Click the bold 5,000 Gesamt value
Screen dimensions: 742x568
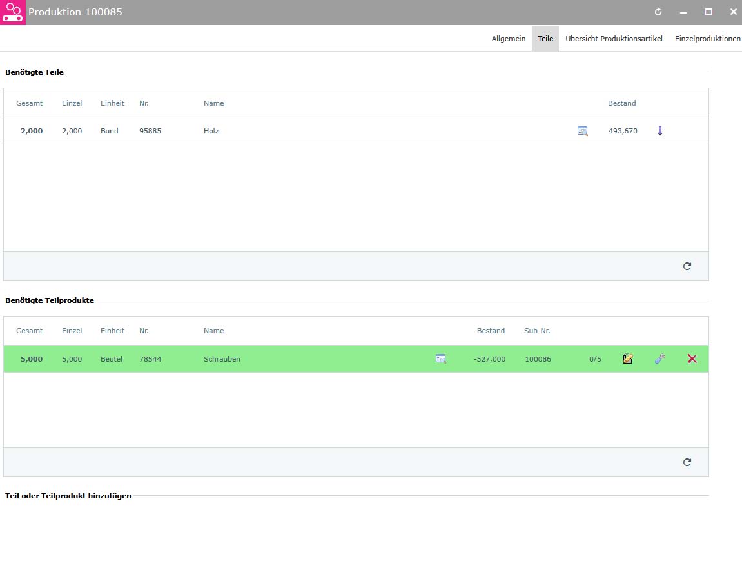(x=32, y=359)
